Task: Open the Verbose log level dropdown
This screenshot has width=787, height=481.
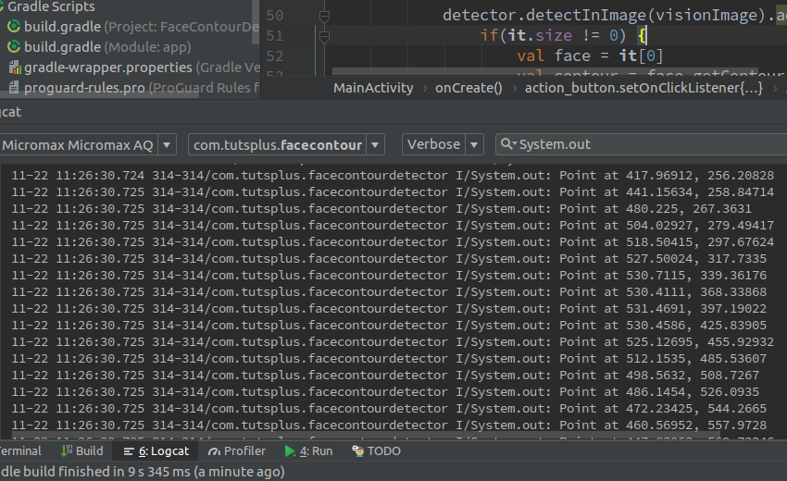Action: [x=443, y=144]
